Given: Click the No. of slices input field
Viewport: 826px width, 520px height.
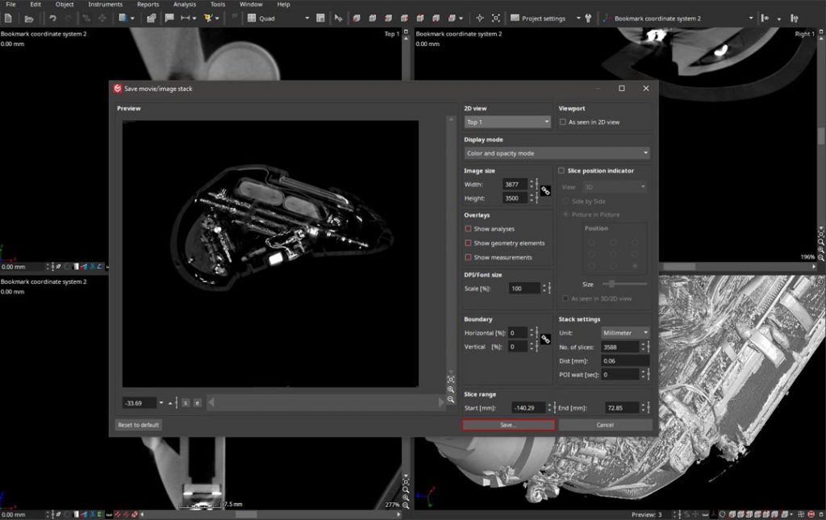Looking at the screenshot, I should click(620, 347).
